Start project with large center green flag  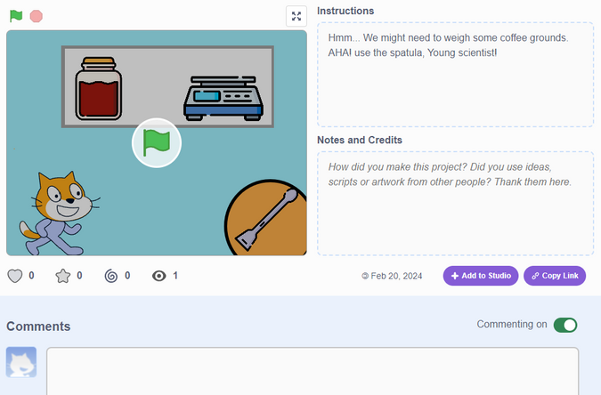[x=157, y=143]
